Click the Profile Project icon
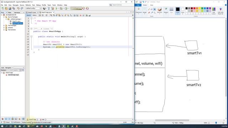 tap(66, 9)
